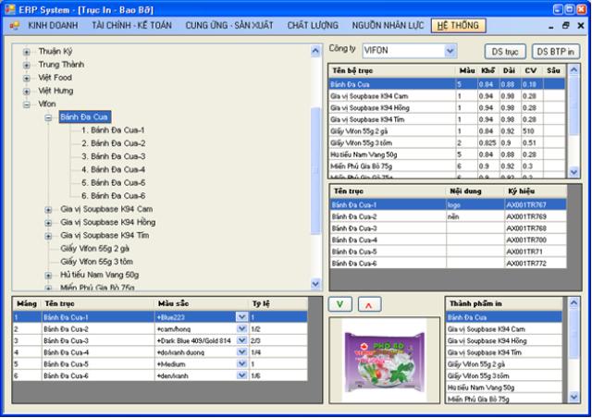592x418 pixels.
Task: Expand Gia vị Soupbase K94 Cam node
Action: coord(48,210)
